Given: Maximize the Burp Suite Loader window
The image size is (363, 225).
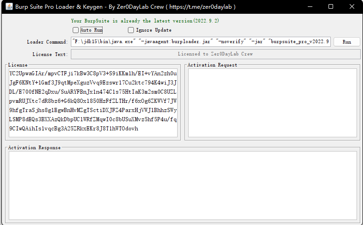Looking at the screenshot, I should coord(331,7).
